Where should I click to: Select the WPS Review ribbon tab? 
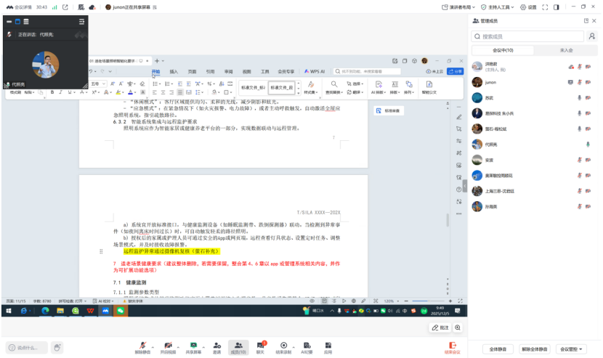point(228,71)
